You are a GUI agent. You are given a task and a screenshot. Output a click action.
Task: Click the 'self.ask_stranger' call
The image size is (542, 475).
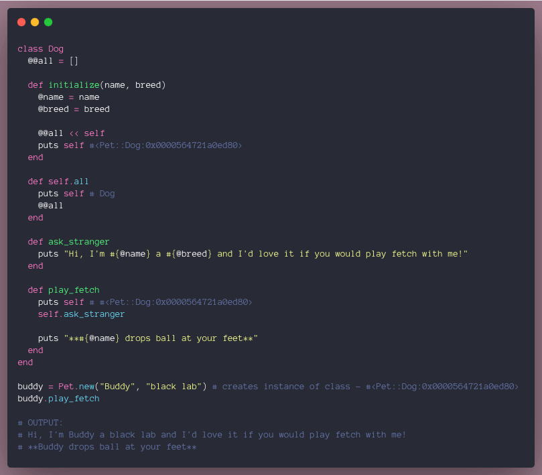tap(81, 314)
